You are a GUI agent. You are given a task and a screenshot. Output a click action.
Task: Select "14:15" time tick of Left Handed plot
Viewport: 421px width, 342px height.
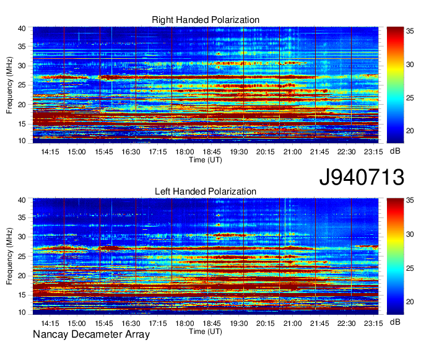coord(50,323)
